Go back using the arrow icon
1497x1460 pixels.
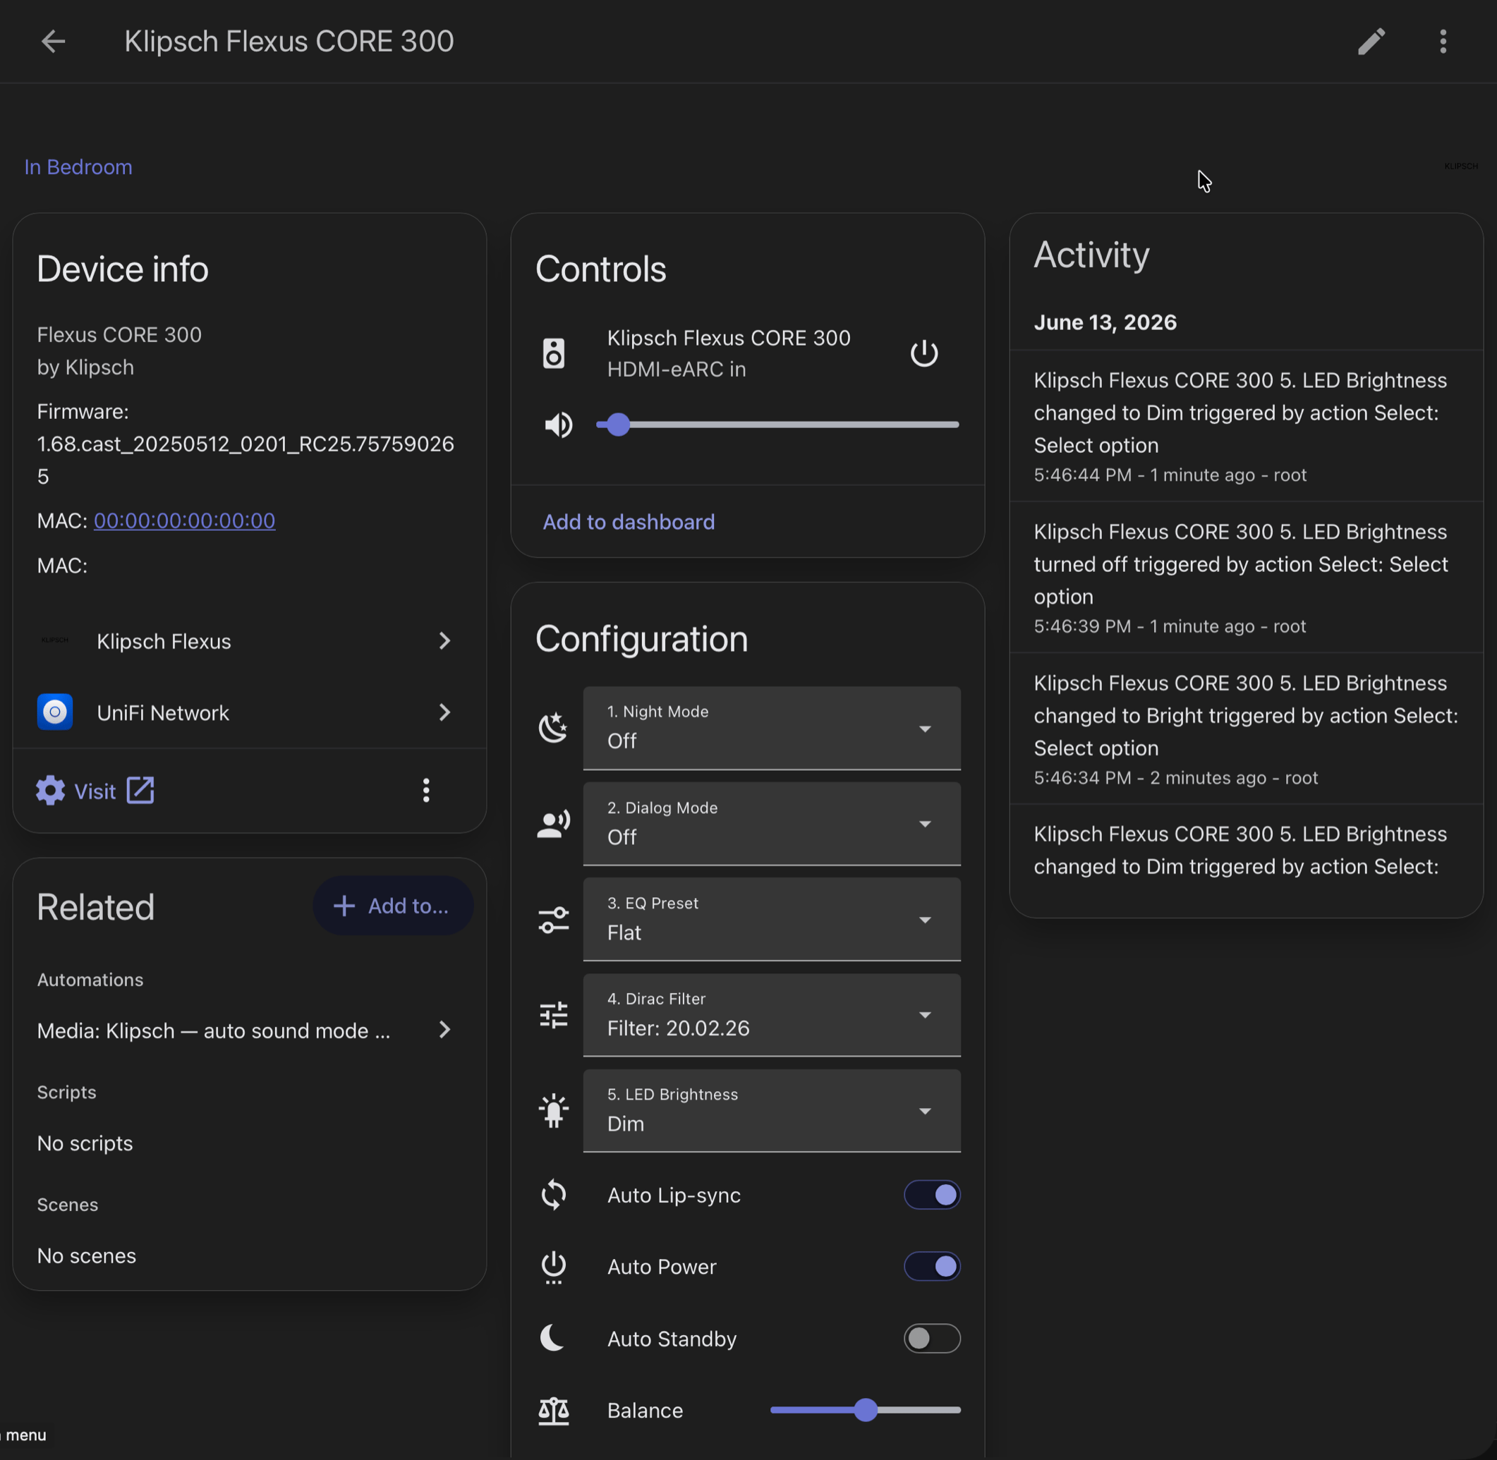pos(53,42)
